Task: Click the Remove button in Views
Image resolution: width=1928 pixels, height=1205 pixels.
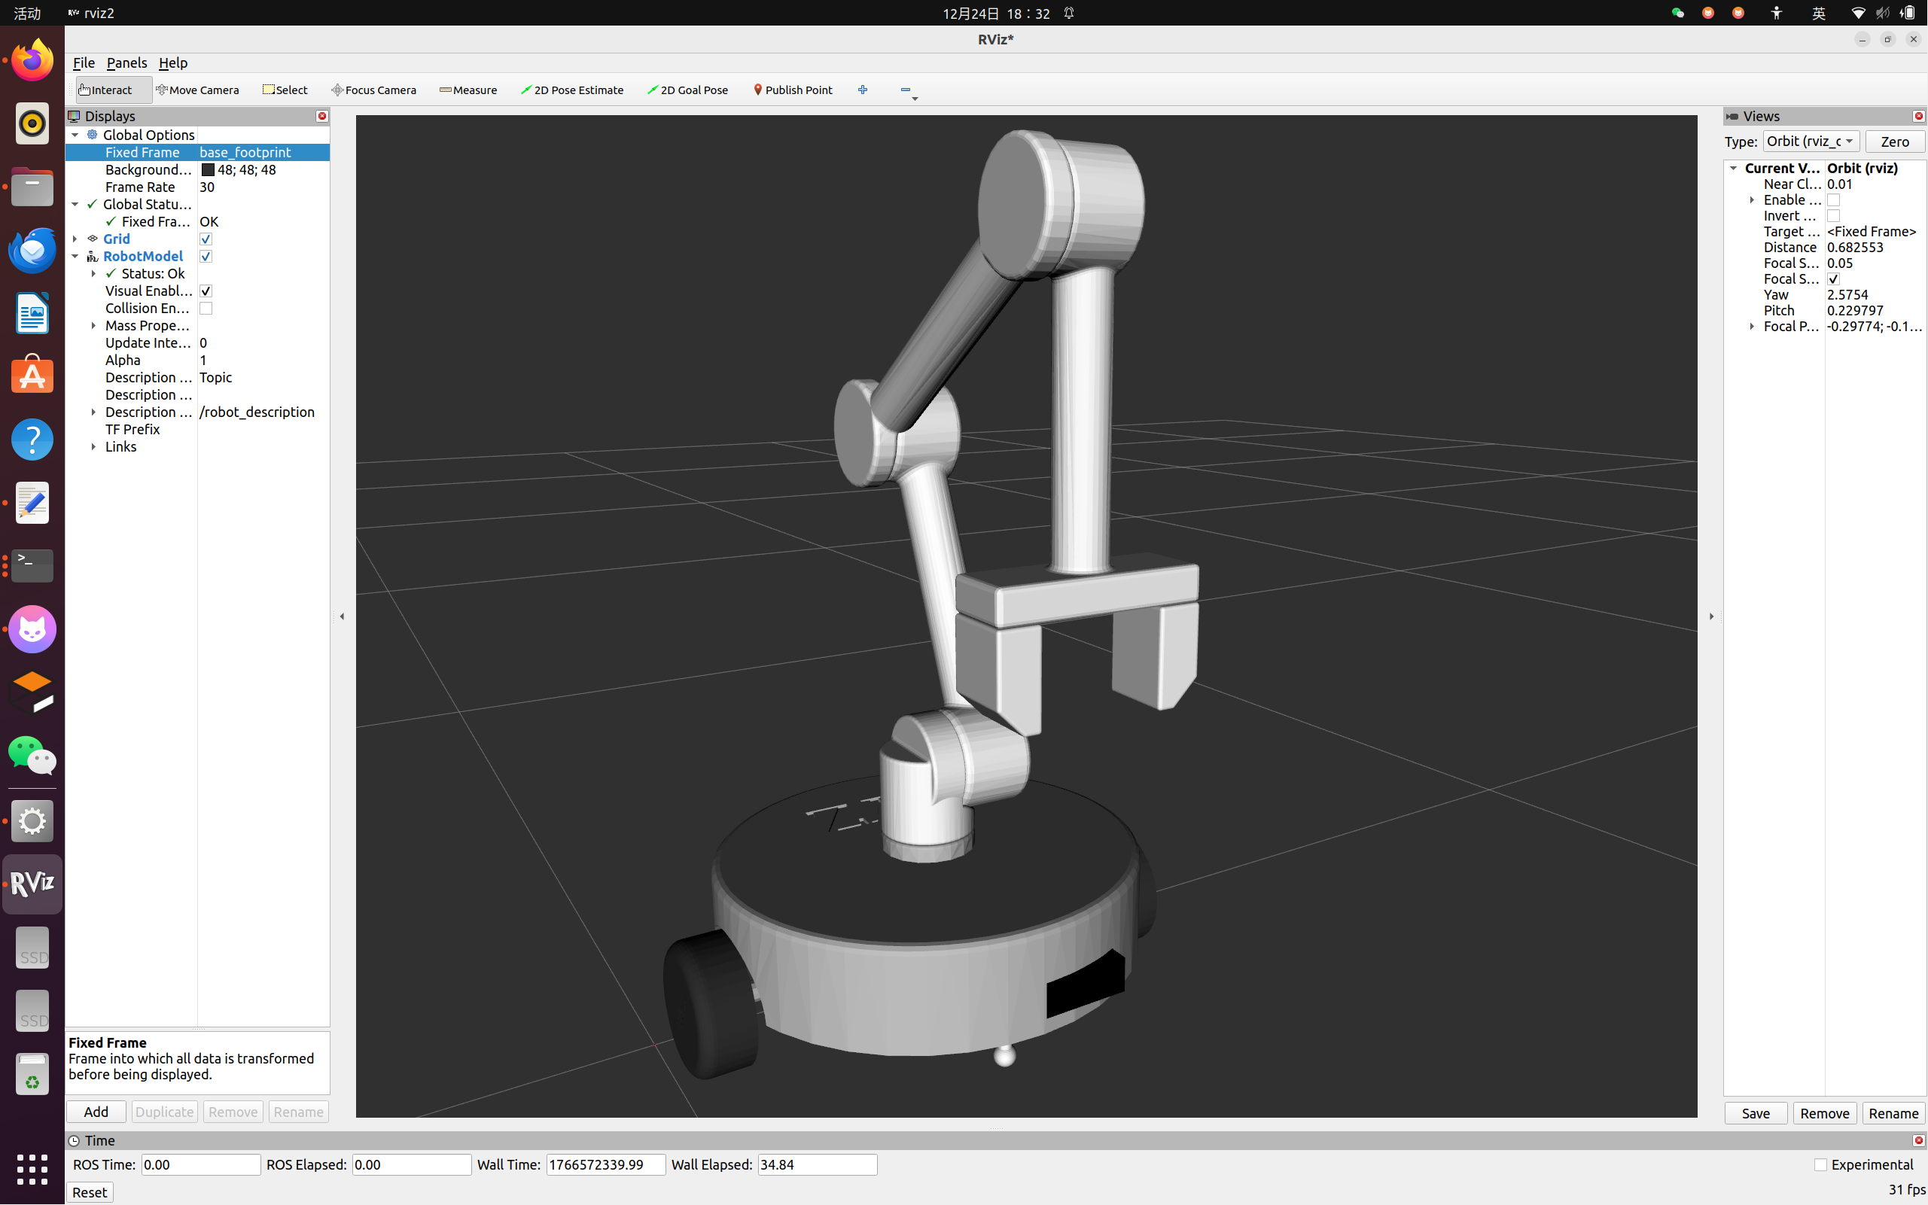Action: [x=1824, y=1113]
